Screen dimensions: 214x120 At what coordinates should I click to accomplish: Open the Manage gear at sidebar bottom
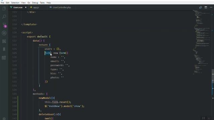click(4, 119)
